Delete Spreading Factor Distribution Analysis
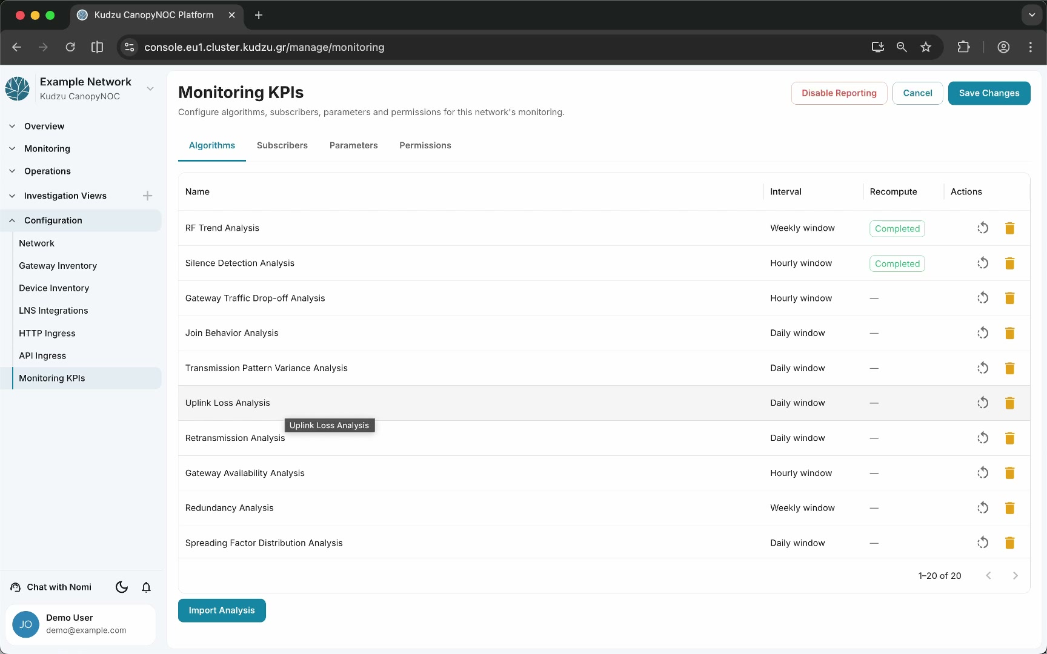 click(1009, 543)
